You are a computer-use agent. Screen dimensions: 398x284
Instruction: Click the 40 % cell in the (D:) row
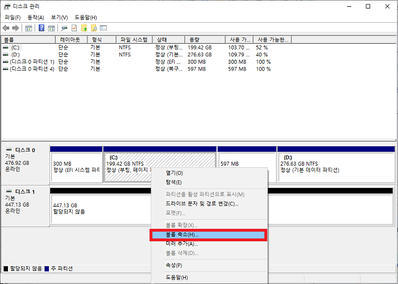(262, 55)
